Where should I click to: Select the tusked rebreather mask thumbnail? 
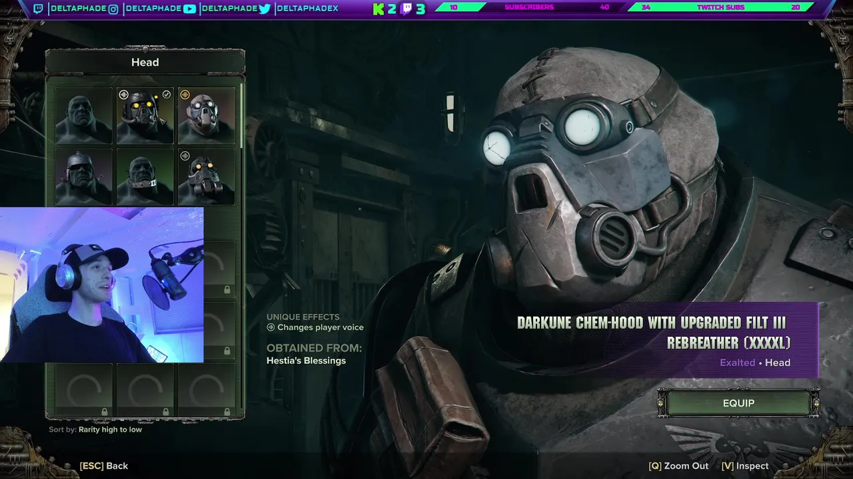pos(207,176)
